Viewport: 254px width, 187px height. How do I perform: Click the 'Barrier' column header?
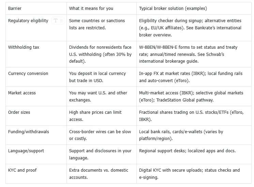click(14, 8)
